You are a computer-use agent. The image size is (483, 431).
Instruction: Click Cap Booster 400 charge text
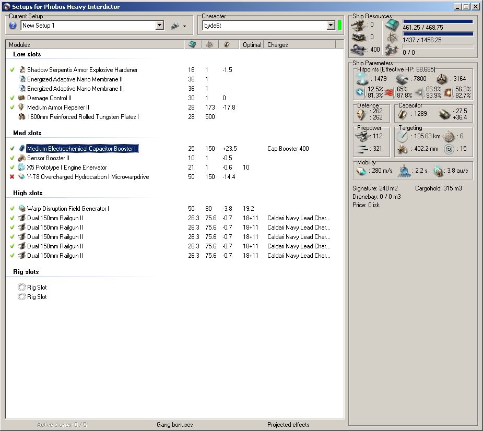click(288, 148)
